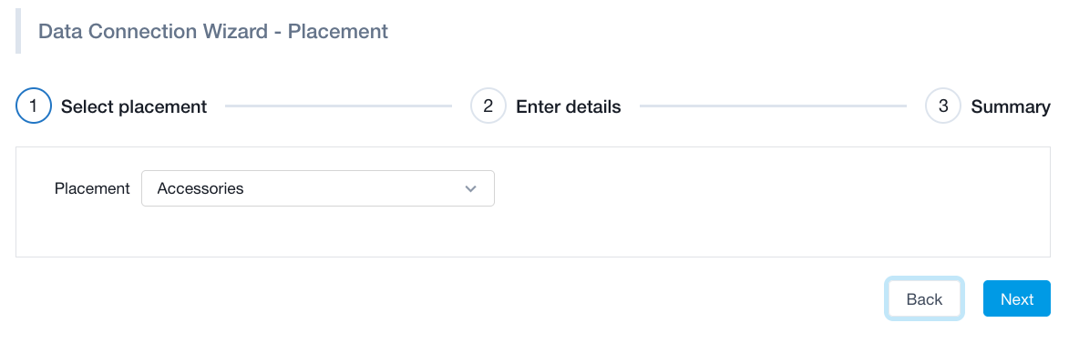Expand the chevron arrow in Placement dropdown
The image size is (1079, 343).
pyautogui.click(x=470, y=188)
